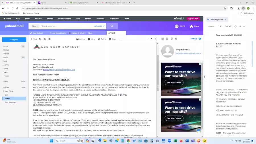Go to the next message with down arrow
Screen dimensions: 256x144
pyautogui.click(x=151, y=39)
